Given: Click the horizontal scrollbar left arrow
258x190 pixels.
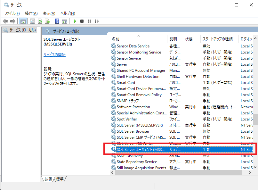Looking at the screenshot, I should (112, 173).
